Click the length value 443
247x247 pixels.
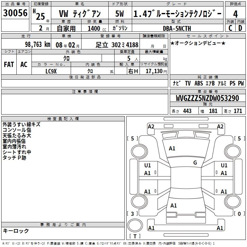(187, 111)
